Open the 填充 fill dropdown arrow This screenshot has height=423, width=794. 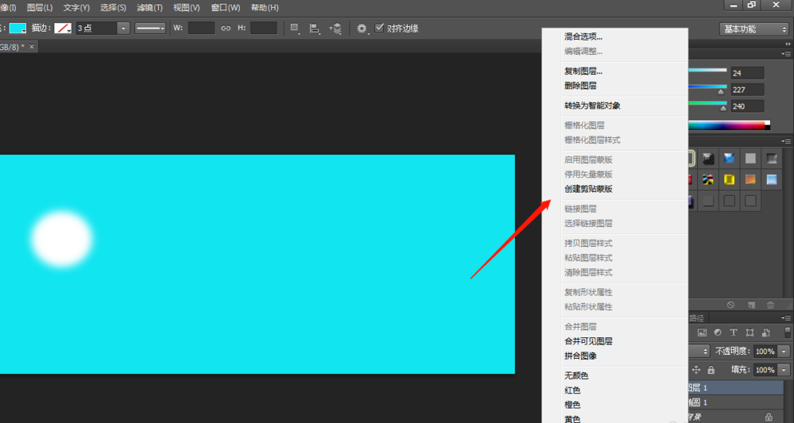point(784,370)
